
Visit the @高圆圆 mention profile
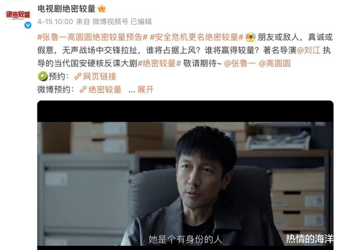click(x=274, y=64)
